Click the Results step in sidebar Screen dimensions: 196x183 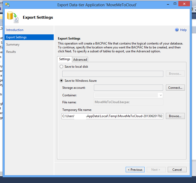click(x=11, y=52)
